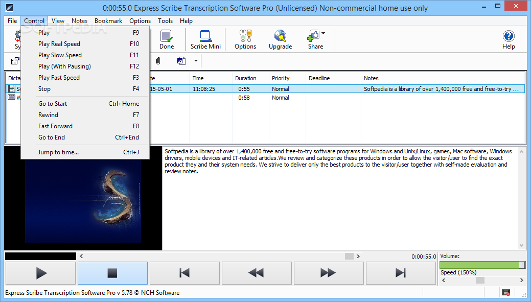This screenshot has width=531, height=302.
Task: Click the 0:00:55.0 playback time readout
Action: pyautogui.click(x=424, y=257)
